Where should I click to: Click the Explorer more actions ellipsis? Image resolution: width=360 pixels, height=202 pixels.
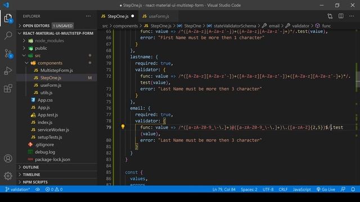[x=88, y=16]
